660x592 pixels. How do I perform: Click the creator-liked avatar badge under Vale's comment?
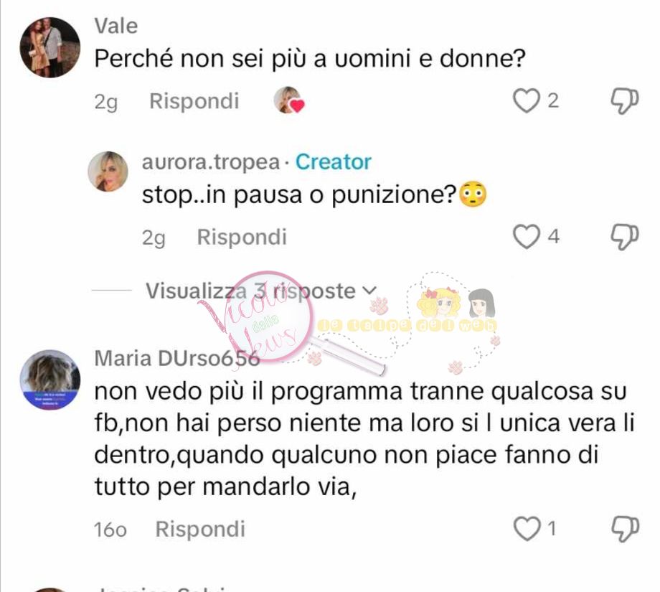click(x=288, y=100)
